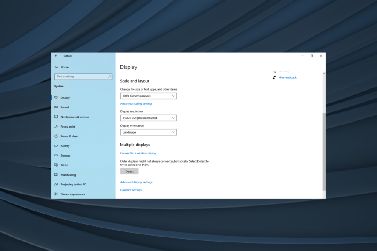The height and width of the screenshot is (251, 377).
Task: Open Graphics settings link
Action: [x=131, y=190]
